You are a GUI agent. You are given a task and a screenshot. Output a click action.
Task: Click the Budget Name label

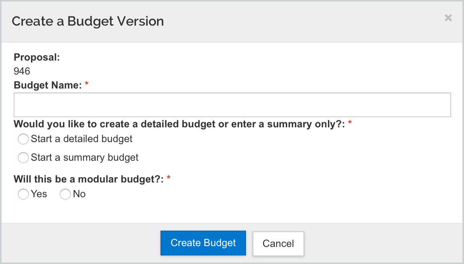coord(48,85)
